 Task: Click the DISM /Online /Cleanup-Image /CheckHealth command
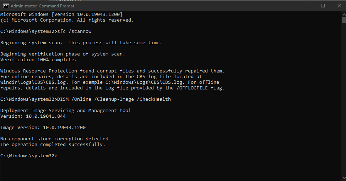(114, 99)
